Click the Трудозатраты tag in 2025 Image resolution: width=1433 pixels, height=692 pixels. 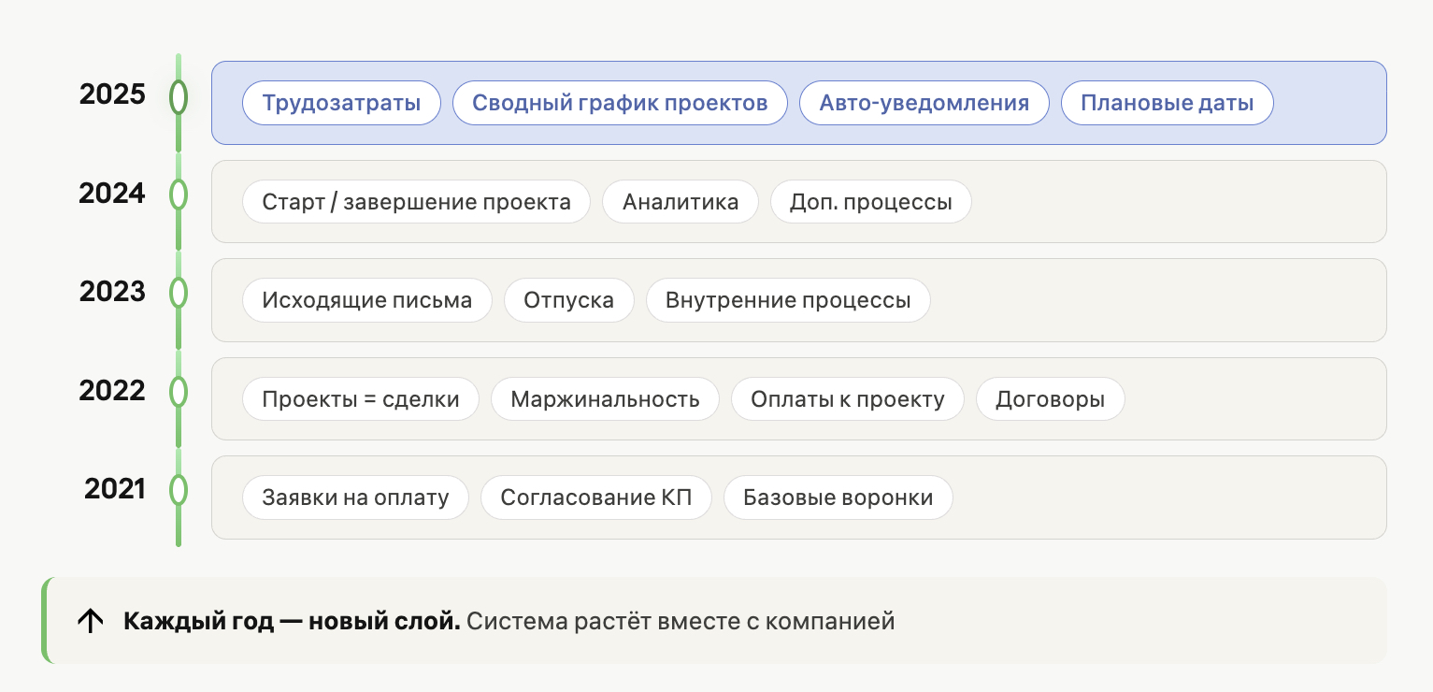pyautogui.click(x=341, y=103)
